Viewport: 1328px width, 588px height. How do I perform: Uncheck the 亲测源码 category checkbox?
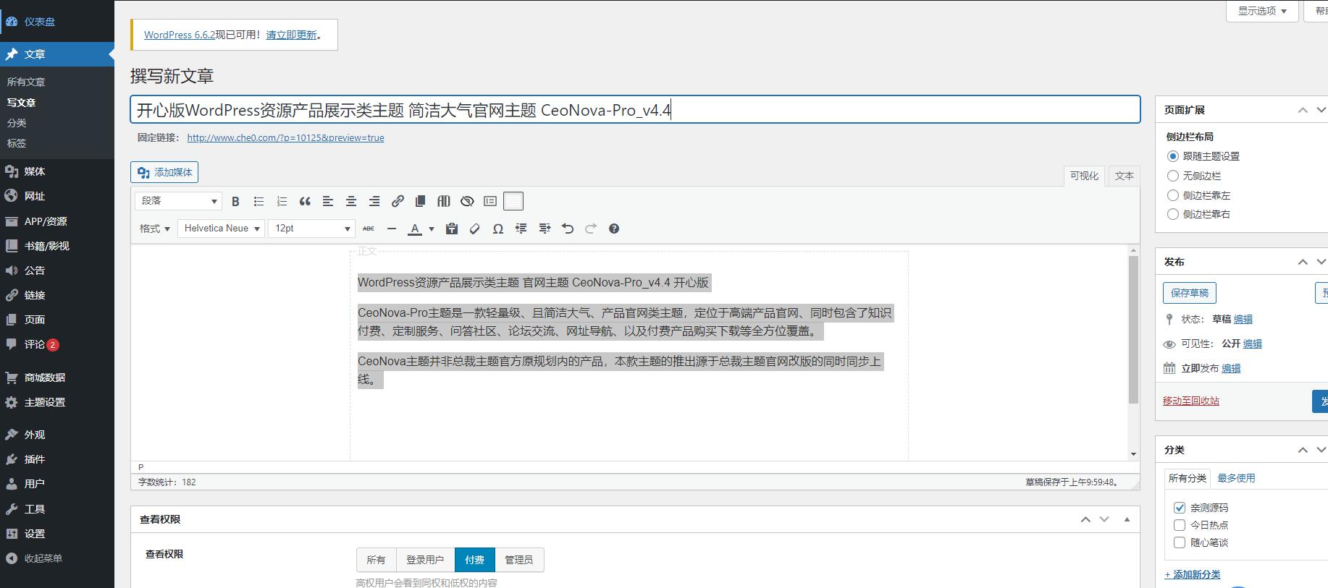coord(1180,508)
